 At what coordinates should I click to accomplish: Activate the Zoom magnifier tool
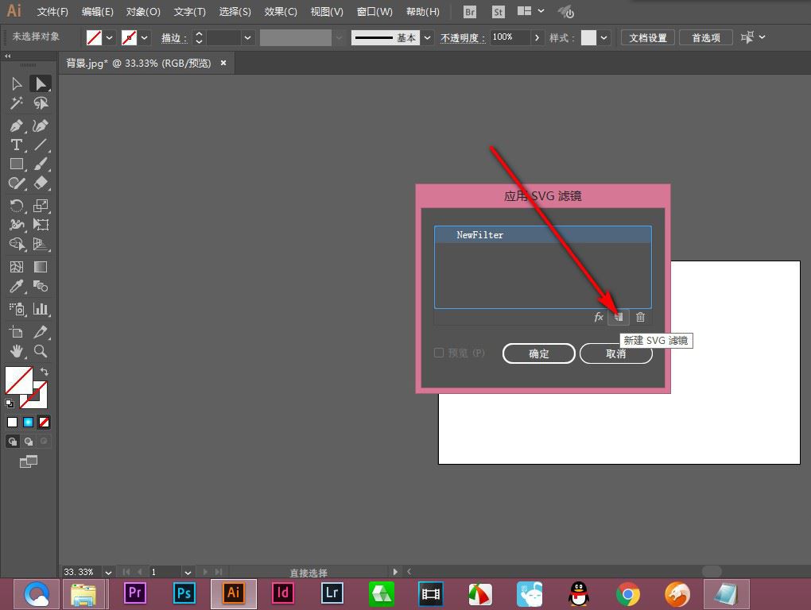tap(41, 350)
